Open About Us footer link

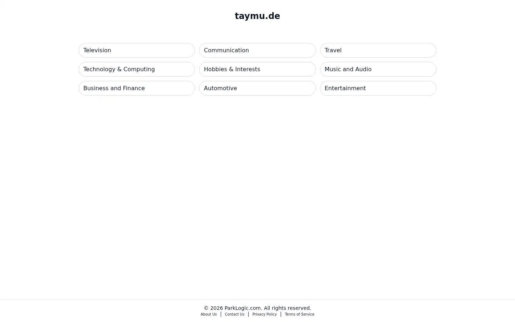[x=209, y=314]
